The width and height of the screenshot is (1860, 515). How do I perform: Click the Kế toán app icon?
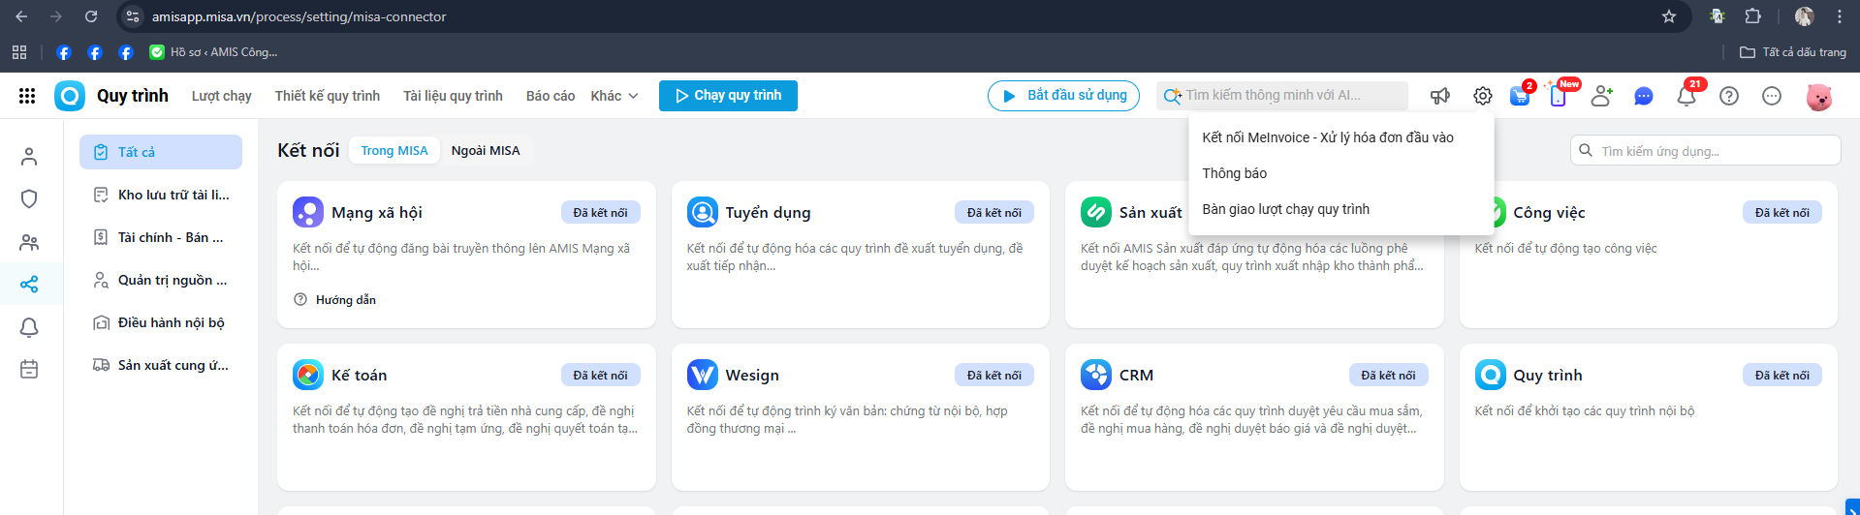coord(308,375)
